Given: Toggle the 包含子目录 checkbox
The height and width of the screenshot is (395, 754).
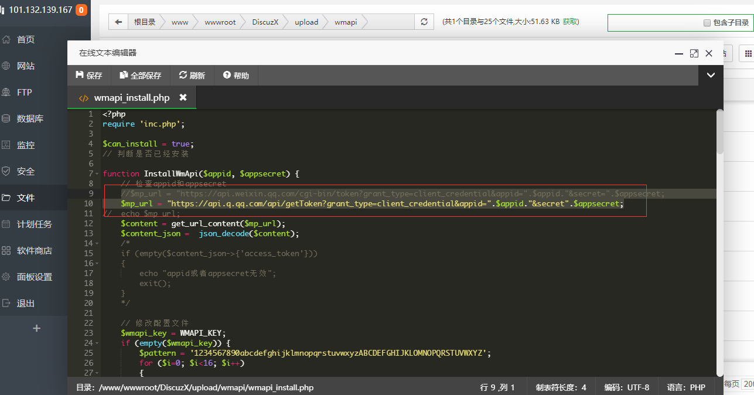Looking at the screenshot, I should pyautogui.click(x=707, y=23).
